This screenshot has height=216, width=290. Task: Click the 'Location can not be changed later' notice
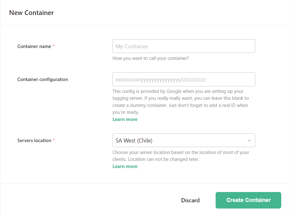[x=163, y=159]
